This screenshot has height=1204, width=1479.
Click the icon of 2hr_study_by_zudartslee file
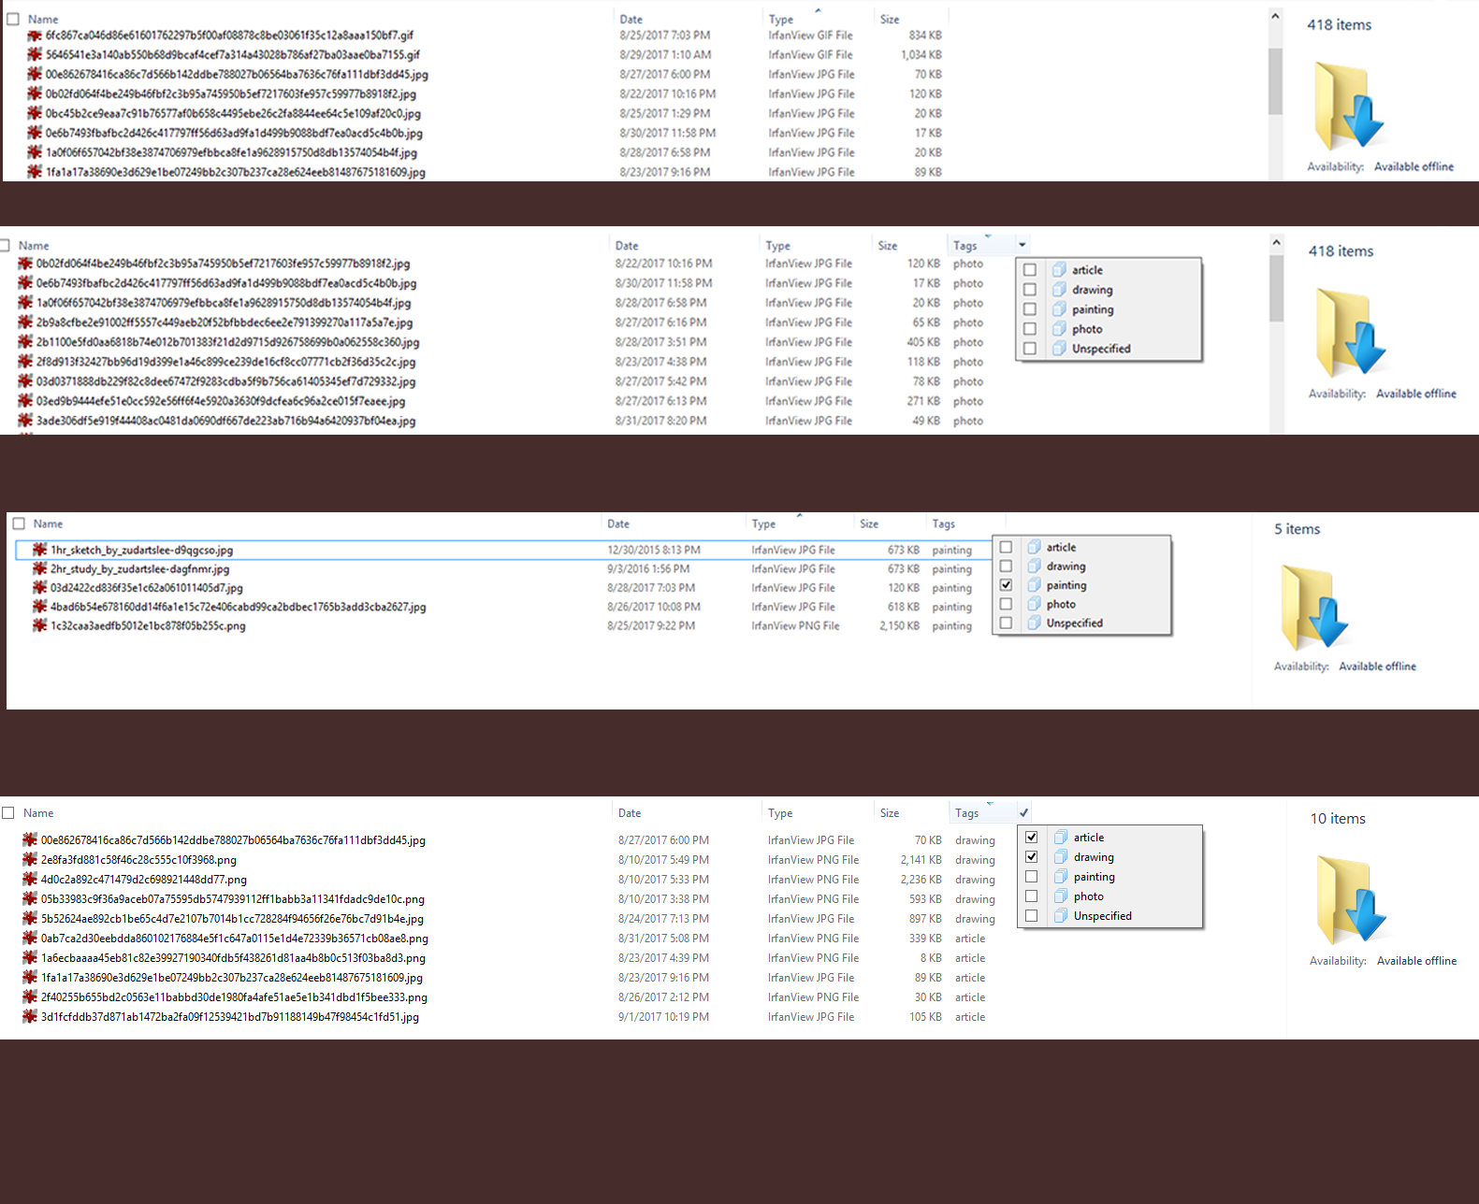pyautogui.click(x=39, y=568)
